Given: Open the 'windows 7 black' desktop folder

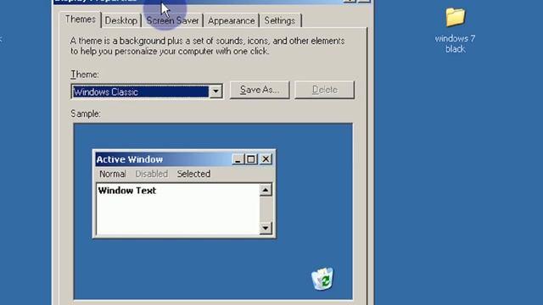Looking at the screenshot, I should (455, 30).
